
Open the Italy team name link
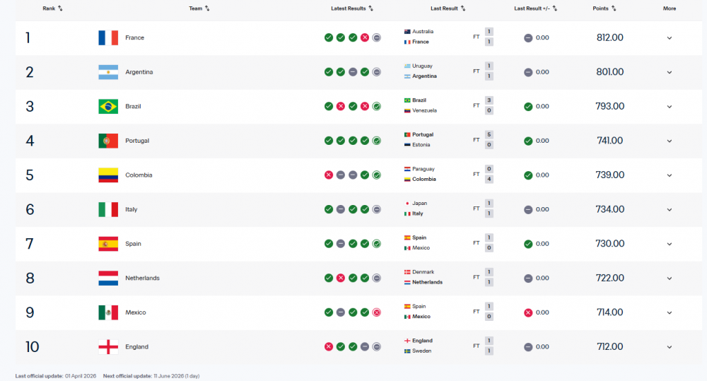click(132, 209)
